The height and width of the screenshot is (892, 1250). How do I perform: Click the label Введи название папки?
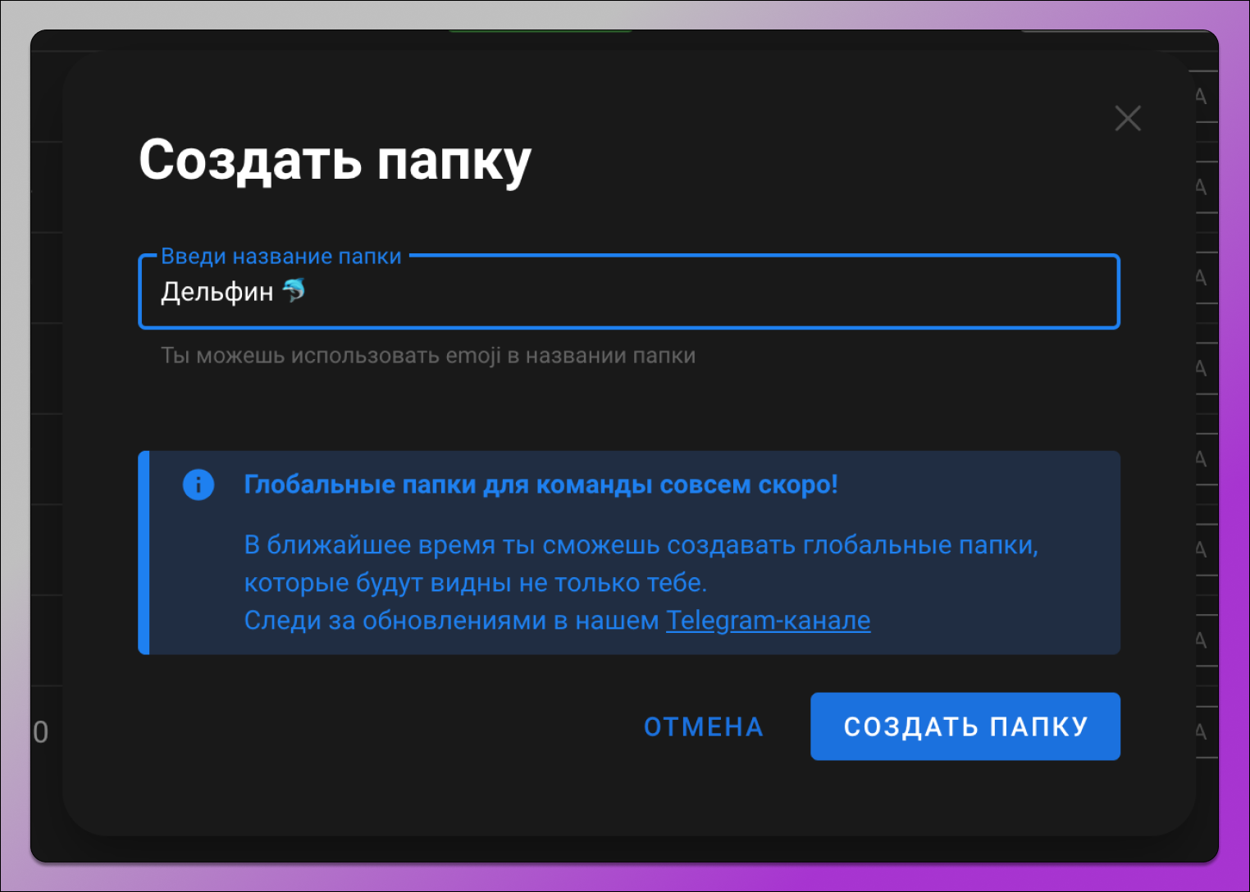coord(281,255)
